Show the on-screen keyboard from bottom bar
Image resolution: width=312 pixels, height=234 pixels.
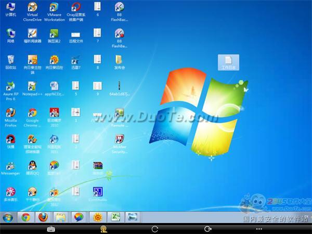click(x=51, y=229)
